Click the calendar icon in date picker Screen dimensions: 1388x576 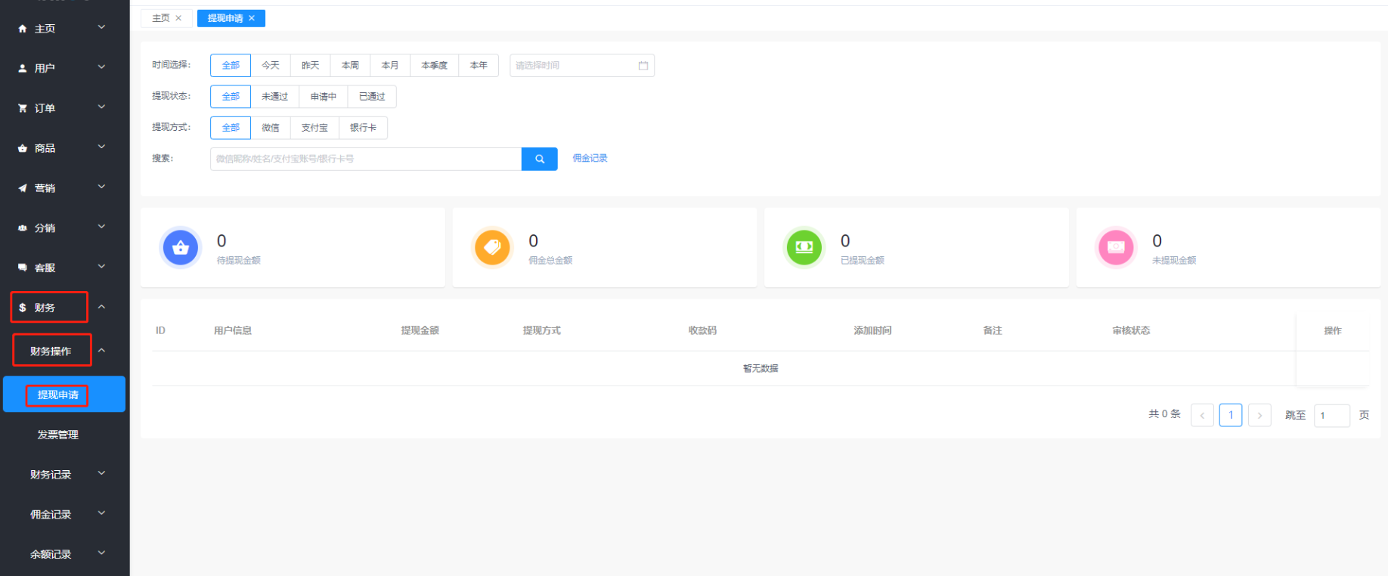point(643,66)
